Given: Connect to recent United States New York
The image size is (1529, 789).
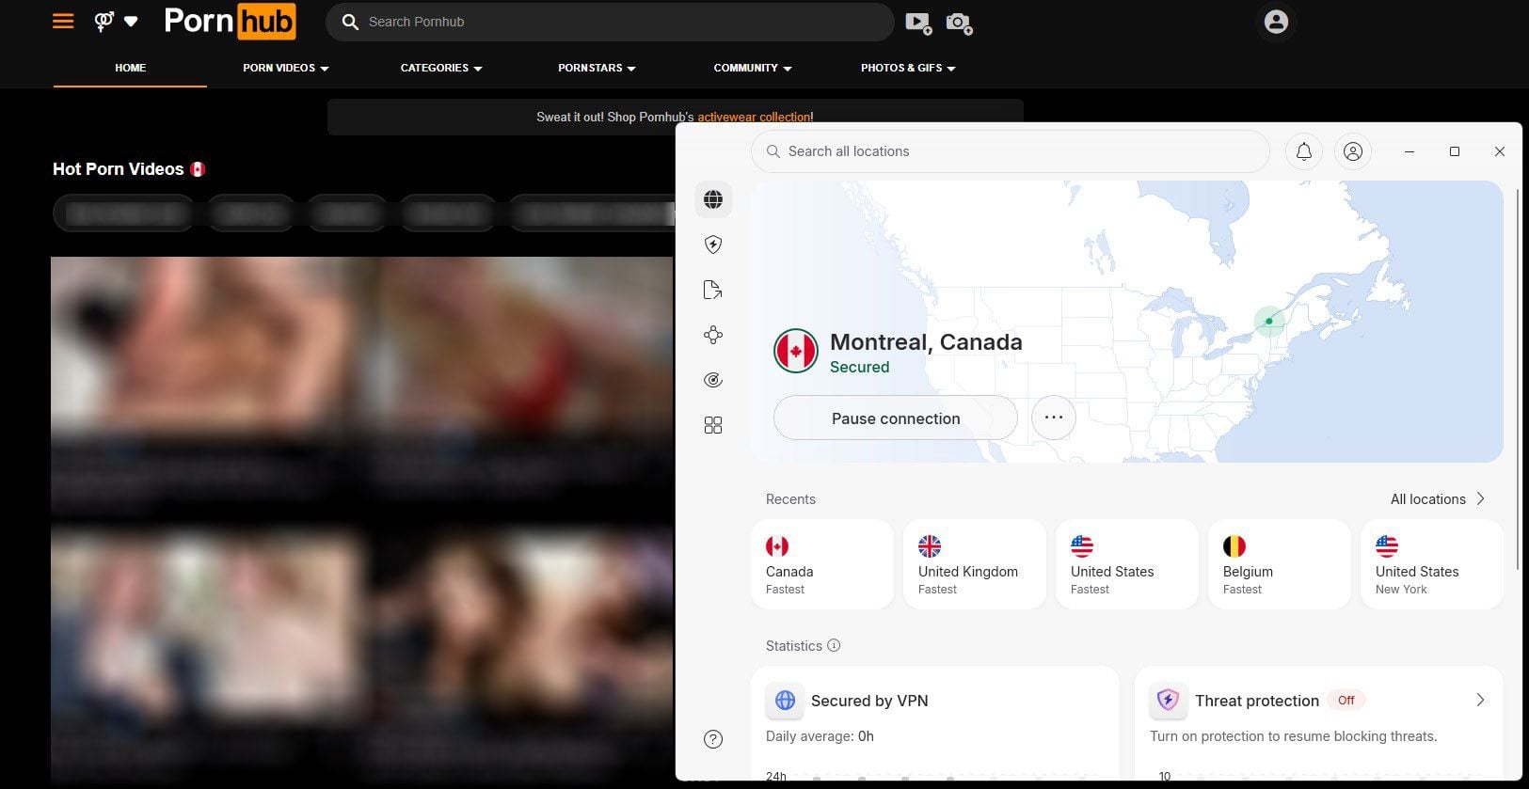Looking at the screenshot, I should click(1432, 564).
